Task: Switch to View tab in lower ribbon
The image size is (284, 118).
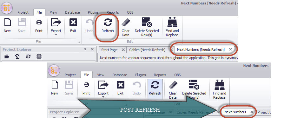Action: (x=101, y=75)
